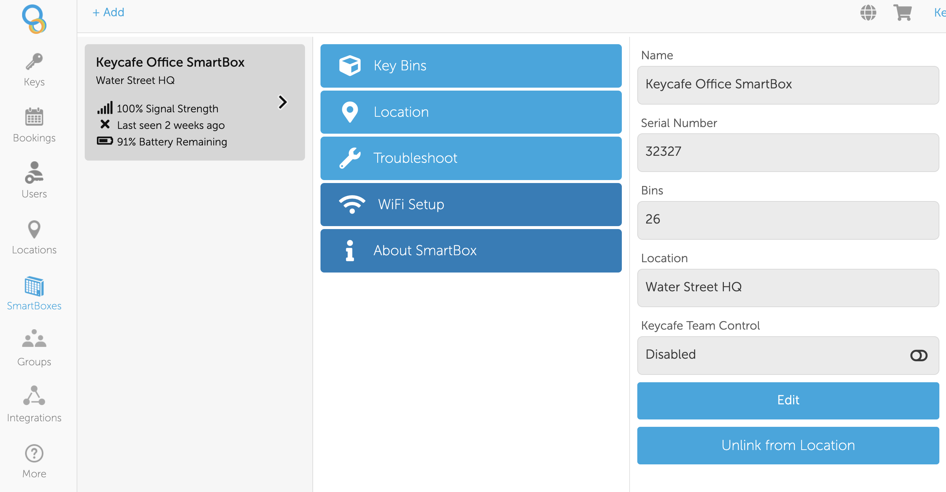Open Locations pin in sidebar
Viewport: 946px width, 492px height.
[x=34, y=229]
